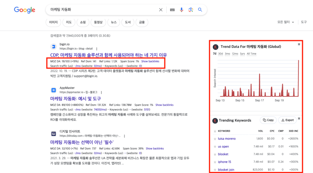The image size is (313, 173).
Task: Click the https://appmaster.io URL breadcrumb
Action: [x=79, y=92]
